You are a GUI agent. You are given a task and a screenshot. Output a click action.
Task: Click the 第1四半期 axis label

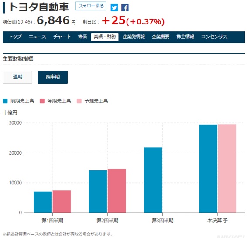coord(52,221)
